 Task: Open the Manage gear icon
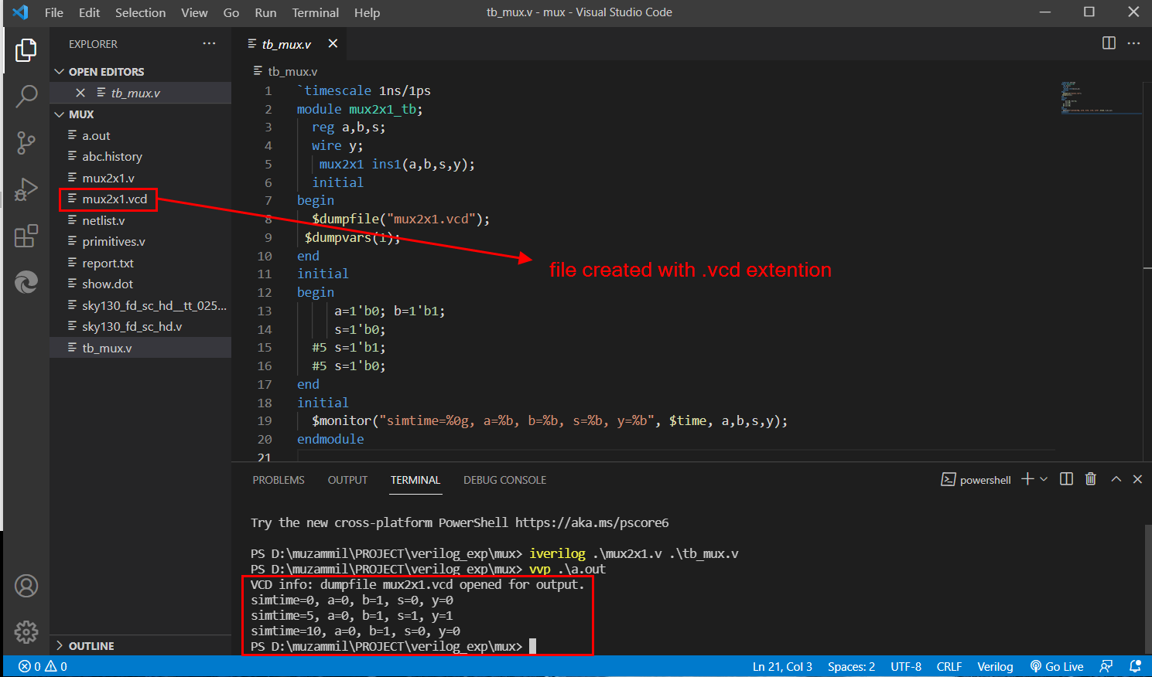pyautogui.click(x=26, y=632)
